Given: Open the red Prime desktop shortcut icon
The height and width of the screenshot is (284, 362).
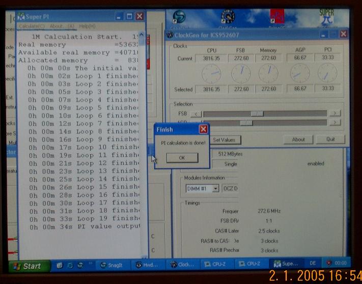Looking at the screenshot, I should tap(277, 16).
